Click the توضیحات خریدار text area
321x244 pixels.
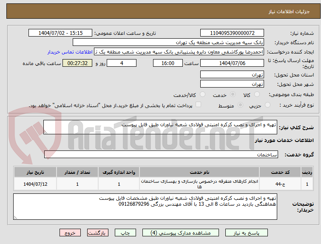(x=145, y=207)
